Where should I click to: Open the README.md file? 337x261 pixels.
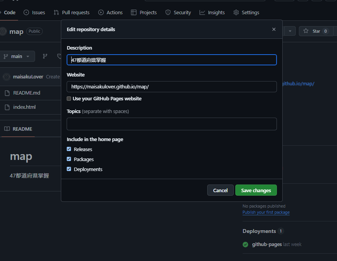click(27, 93)
